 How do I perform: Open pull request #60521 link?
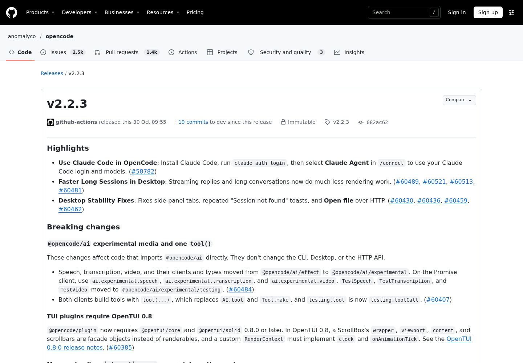434,181
